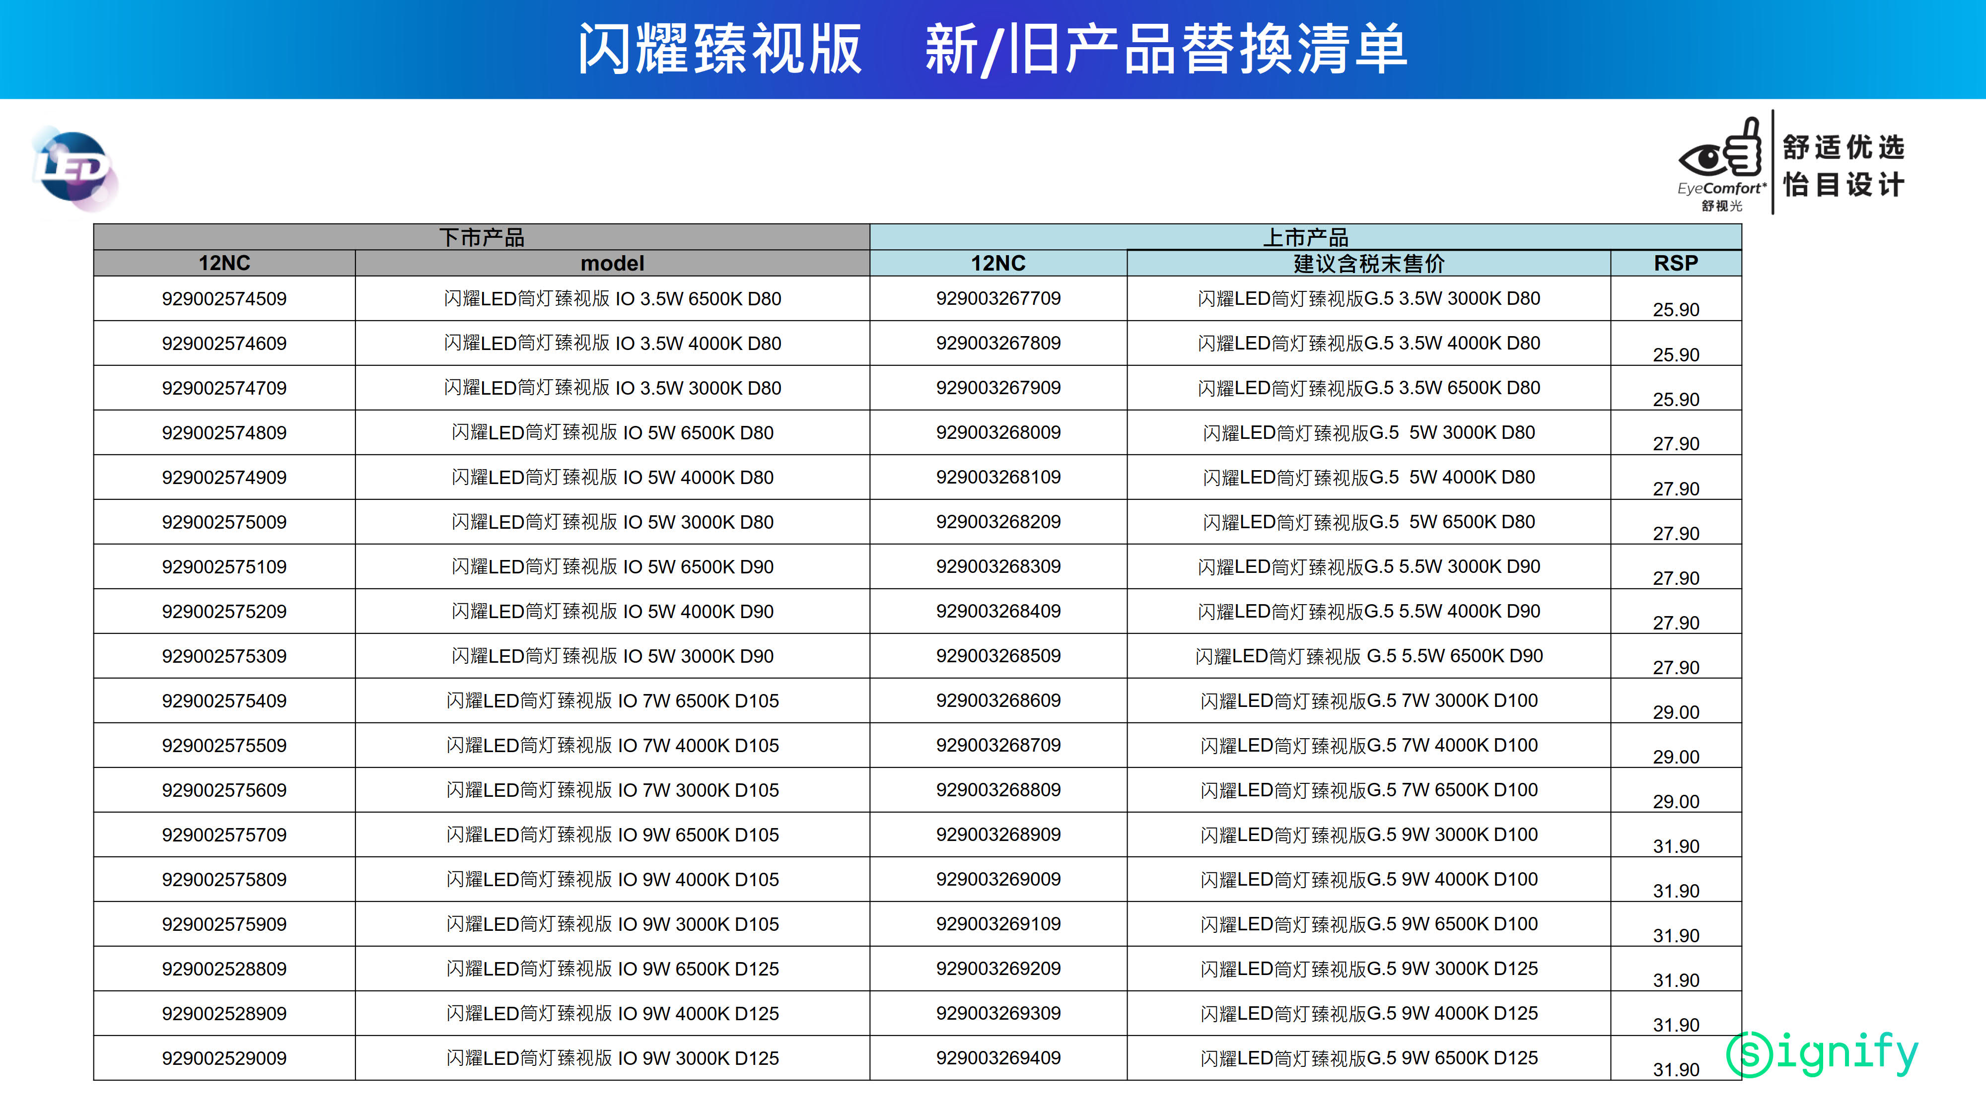Click model cell IO 3.5W 4000K D80

(x=612, y=344)
